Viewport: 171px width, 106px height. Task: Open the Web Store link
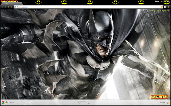pyautogui.click(x=162, y=103)
